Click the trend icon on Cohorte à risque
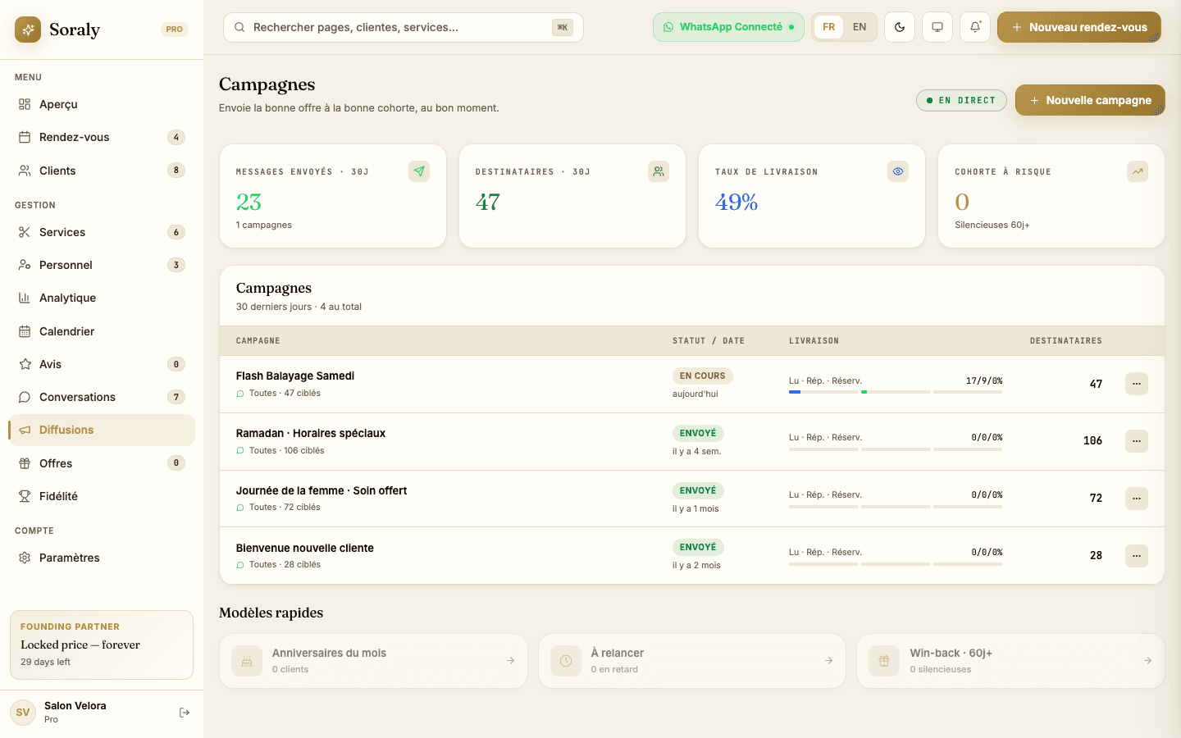This screenshot has width=1181, height=738. point(1138,171)
